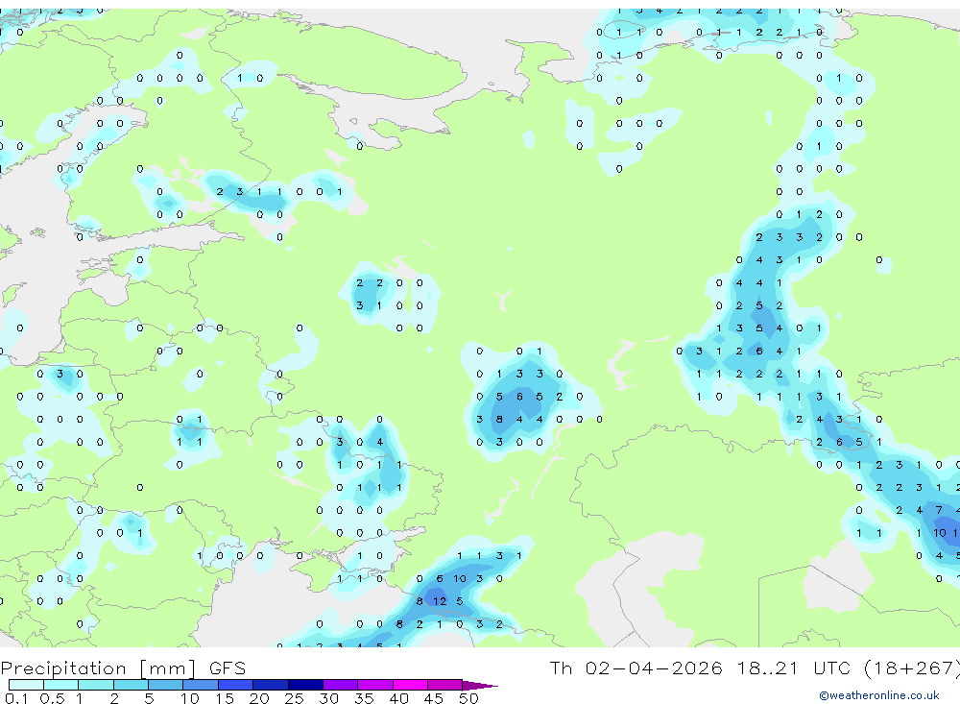Image resolution: width=960 pixels, height=704 pixels.
Task: Click the 40–45 mm magenta legend swatch
Action: (410, 685)
